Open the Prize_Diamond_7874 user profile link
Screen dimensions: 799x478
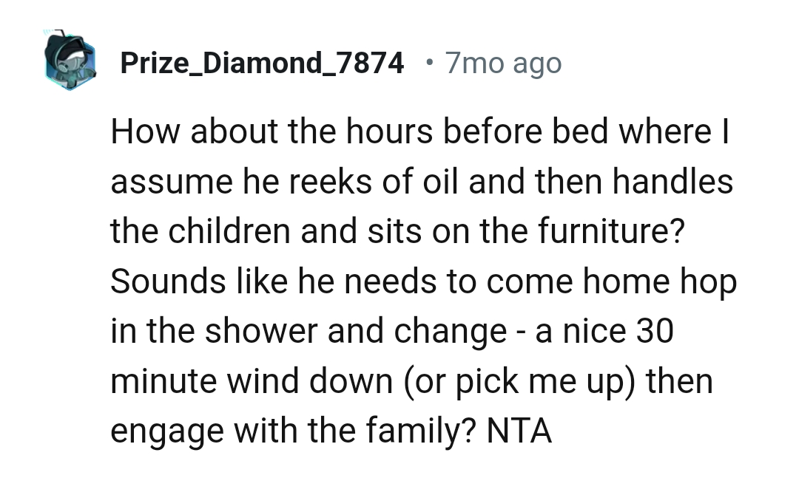[x=262, y=64]
